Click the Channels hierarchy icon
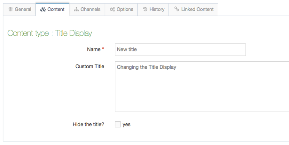 (76, 9)
